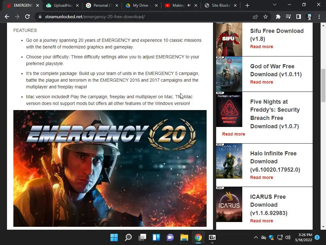Click Read more under God of War

coord(262,82)
